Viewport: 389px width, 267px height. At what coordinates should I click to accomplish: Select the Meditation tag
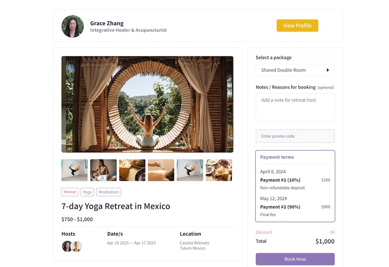coord(109,192)
